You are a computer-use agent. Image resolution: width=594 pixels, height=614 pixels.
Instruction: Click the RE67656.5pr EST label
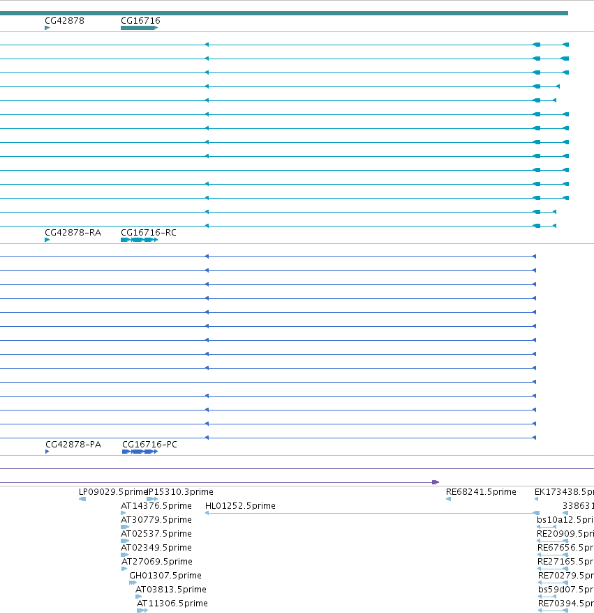tap(566, 547)
